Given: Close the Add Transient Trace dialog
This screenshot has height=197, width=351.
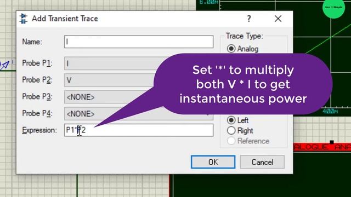Looking at the screenshot, I should pyautogui.click(x=278, y=19).
